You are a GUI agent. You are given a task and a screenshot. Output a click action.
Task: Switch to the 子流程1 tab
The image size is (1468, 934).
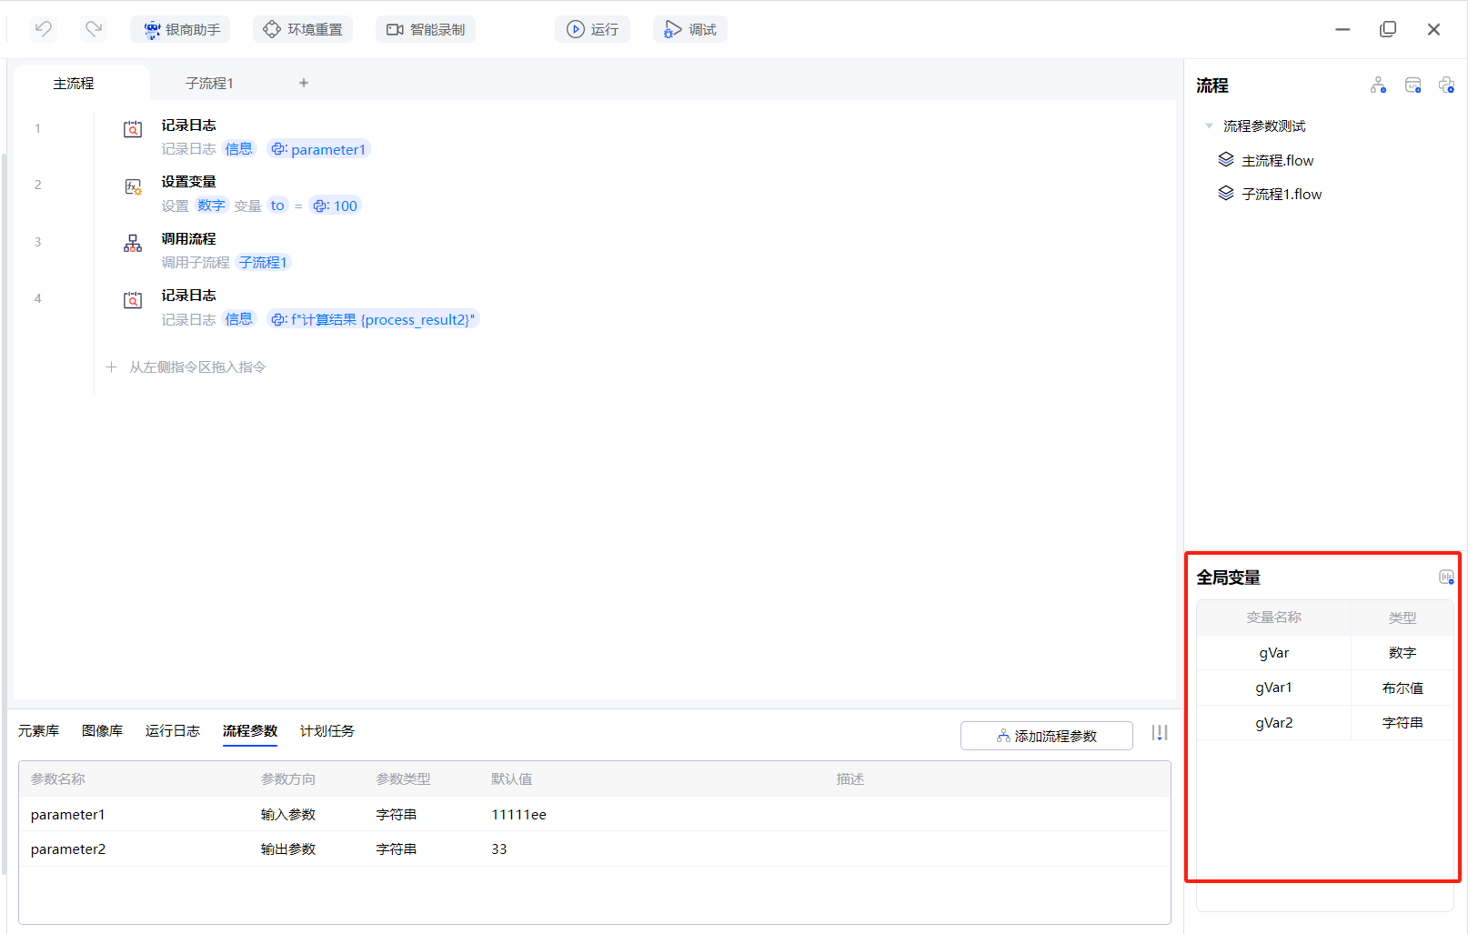point(209,83)
